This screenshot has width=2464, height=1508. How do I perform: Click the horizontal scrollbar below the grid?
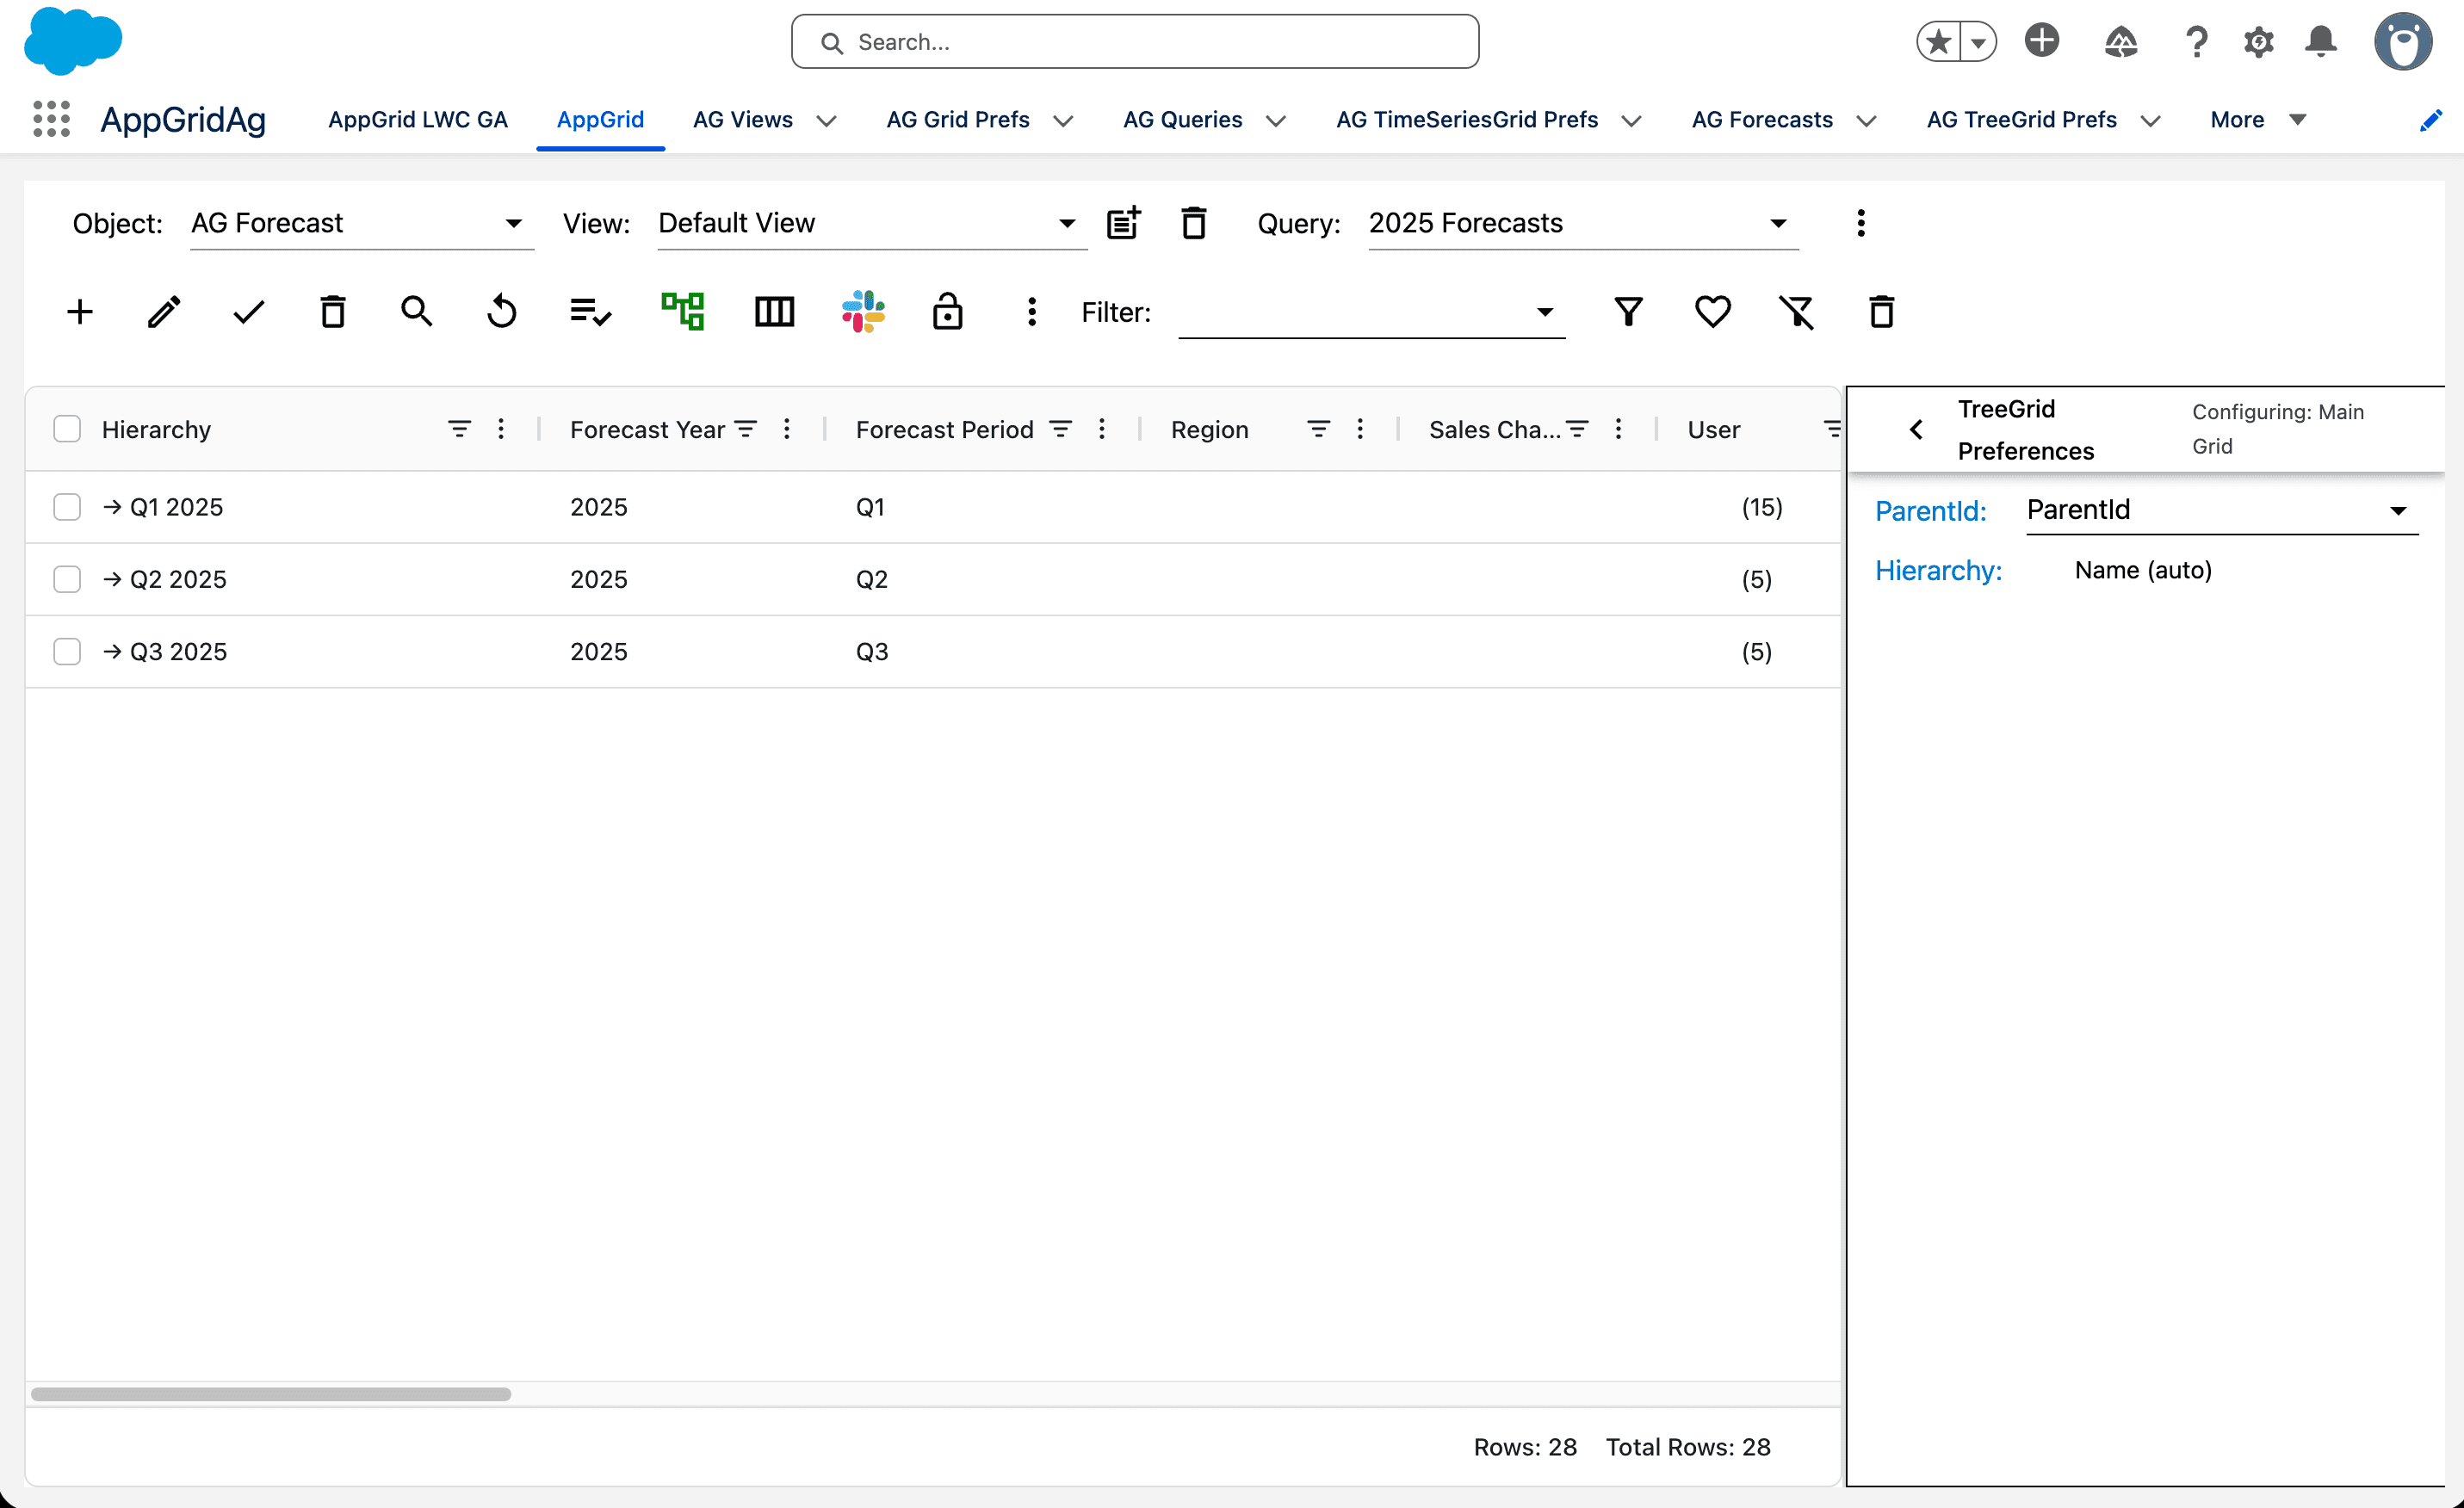271,1394
